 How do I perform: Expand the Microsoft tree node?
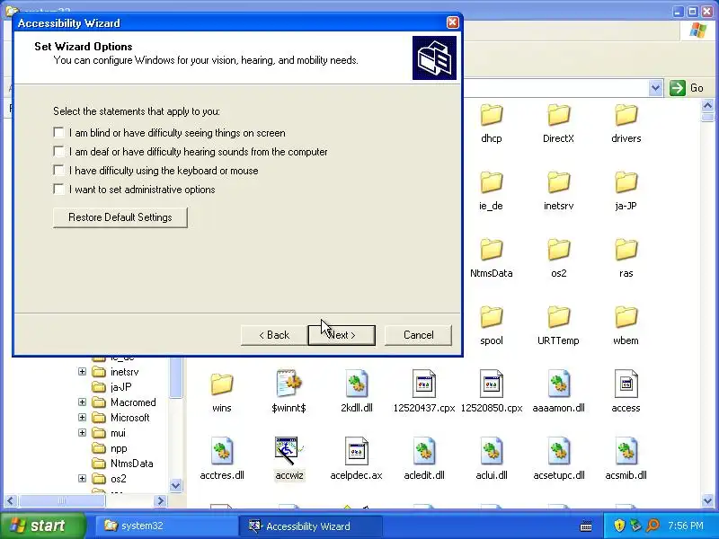(x=82, y=417)
